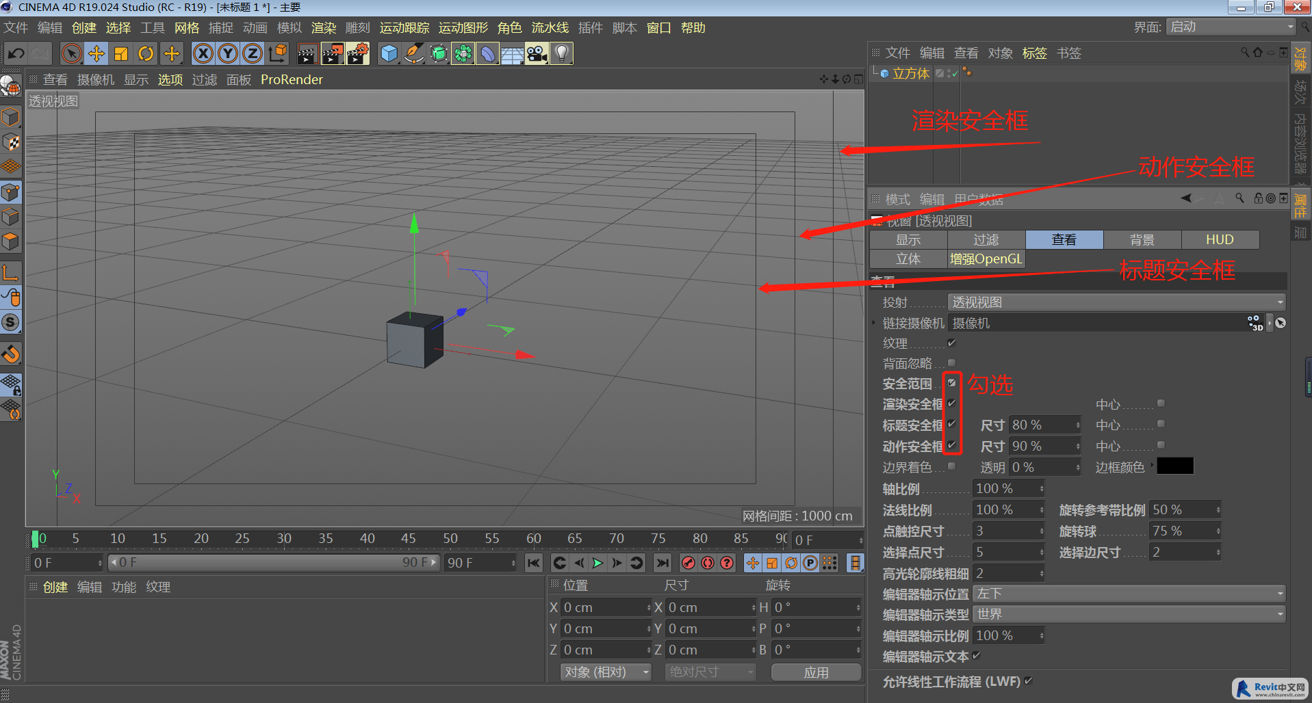Image resolution: width=1312 pixels, height=703 pixels.
Task: Open the 界面 layout dropdown
Action: pos(1231,27)
